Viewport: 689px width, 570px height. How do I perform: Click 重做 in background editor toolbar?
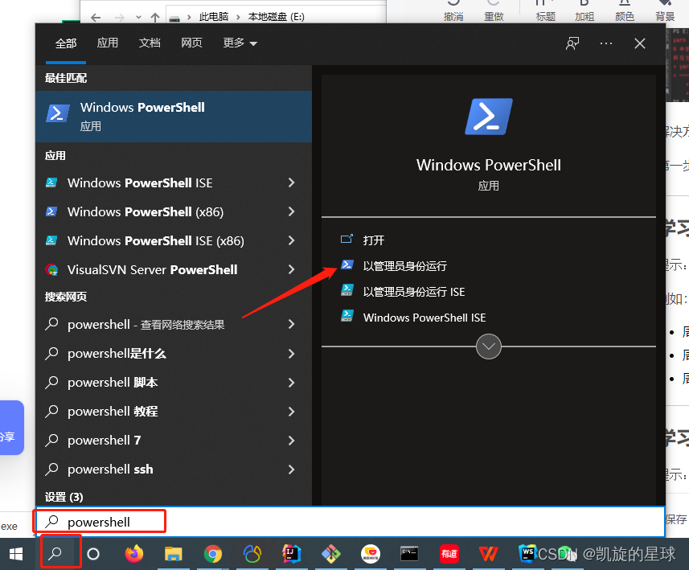point(494,17)
